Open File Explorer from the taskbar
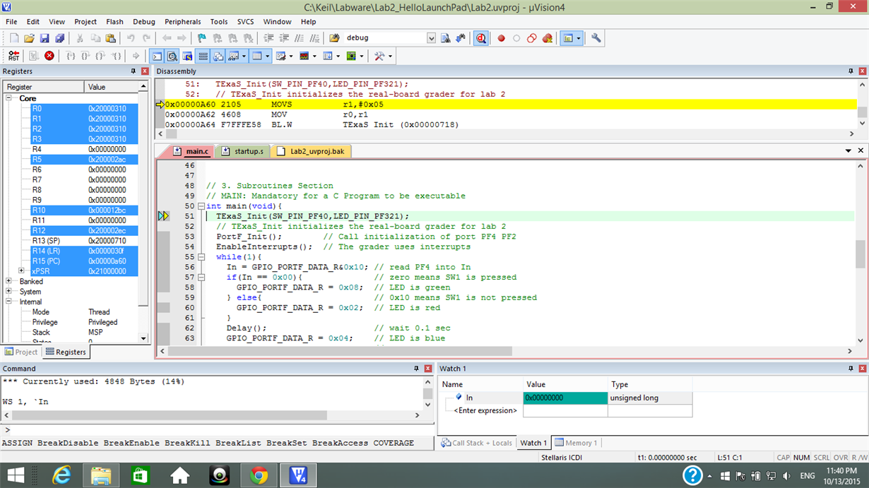Screen dimensions: 869x488 point(101,475)
